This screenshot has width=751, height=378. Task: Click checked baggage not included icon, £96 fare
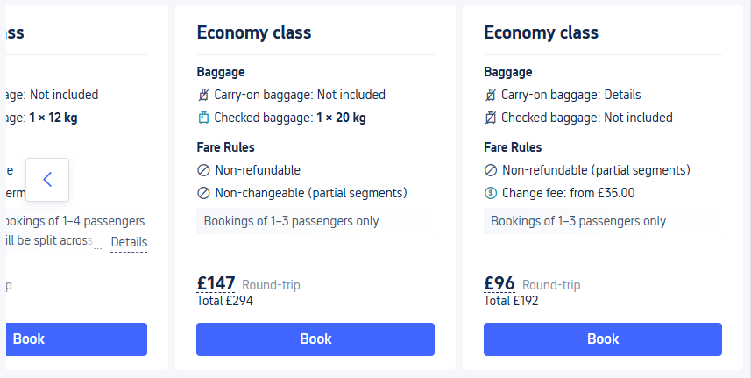pyautogui.click(x=491, y=118)
